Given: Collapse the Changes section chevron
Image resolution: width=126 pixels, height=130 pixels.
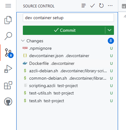Looking at the screenshot, I should point(23,41).
